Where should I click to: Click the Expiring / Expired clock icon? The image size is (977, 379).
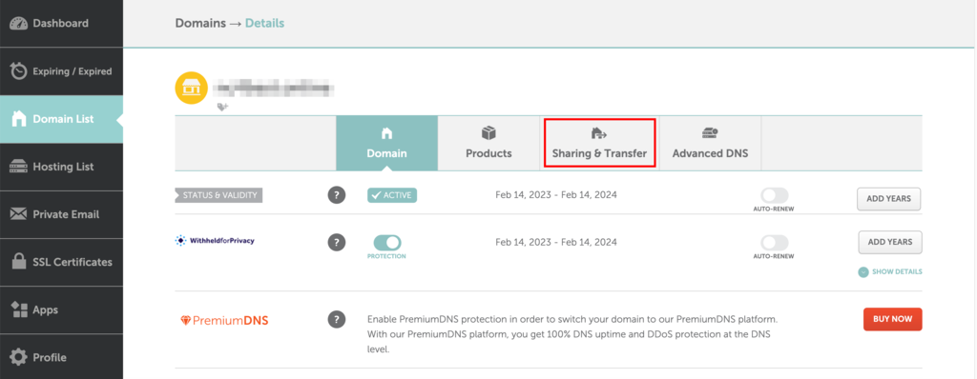(x=19, y=71)
